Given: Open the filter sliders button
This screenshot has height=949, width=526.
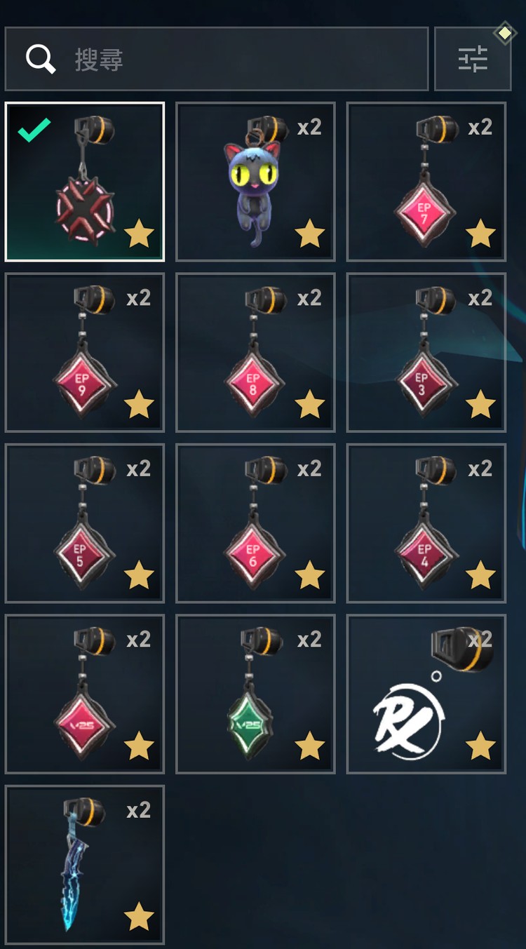Looking at the screenshot, I should 473,59.
